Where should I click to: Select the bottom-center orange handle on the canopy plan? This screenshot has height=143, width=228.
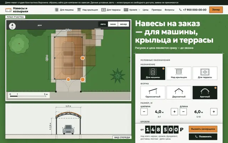click(x=68, y=79)
